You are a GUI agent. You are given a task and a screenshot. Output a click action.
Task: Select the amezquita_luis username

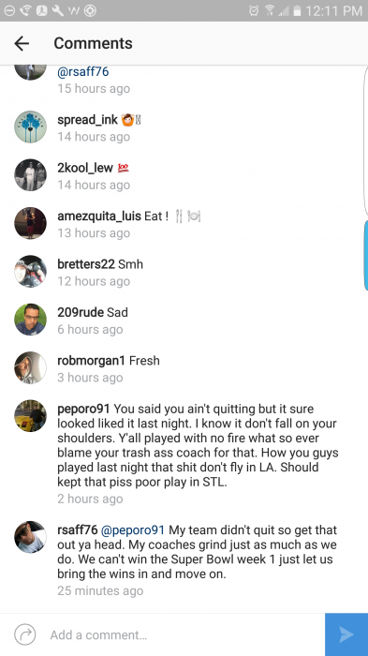(x=99, y=216)
